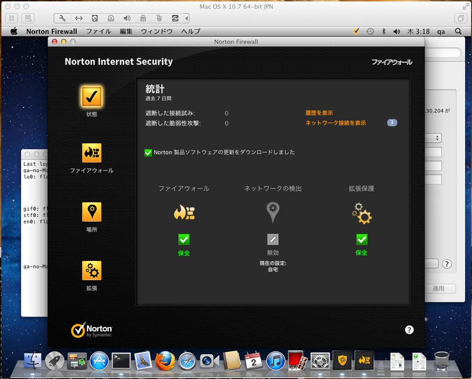The height and width of the screenshot is (379, 472).
Task: Click the Norton help question mark icon
Action: point(410,330)
